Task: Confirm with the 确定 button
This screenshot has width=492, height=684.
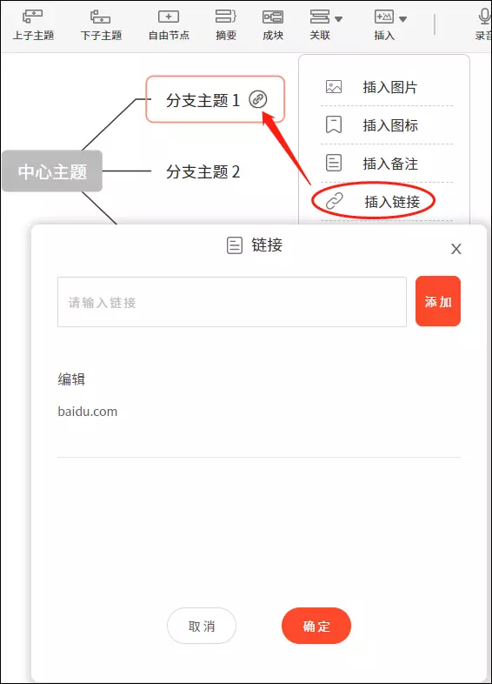Action: 316,626
